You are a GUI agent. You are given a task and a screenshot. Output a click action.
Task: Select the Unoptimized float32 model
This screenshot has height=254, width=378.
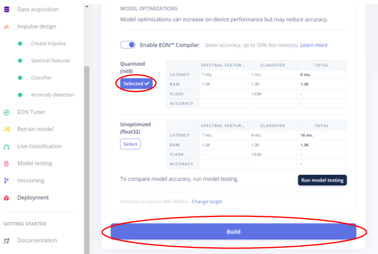pyautogui.click(x=130, y=144)
